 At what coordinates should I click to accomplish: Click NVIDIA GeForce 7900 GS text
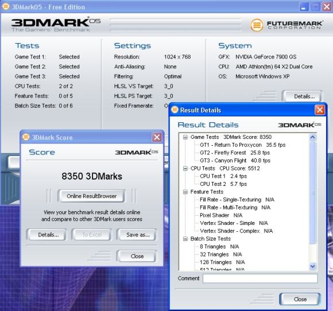tap(266, 57)
